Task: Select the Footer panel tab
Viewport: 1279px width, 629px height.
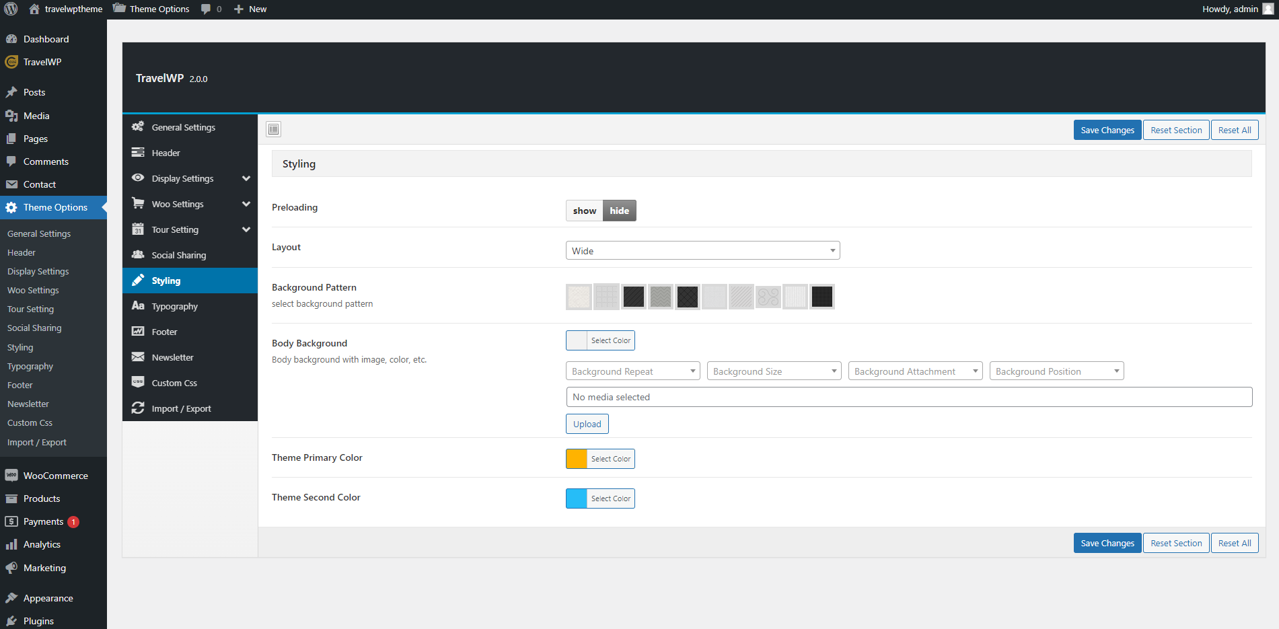Action: (x=190, y=332)
